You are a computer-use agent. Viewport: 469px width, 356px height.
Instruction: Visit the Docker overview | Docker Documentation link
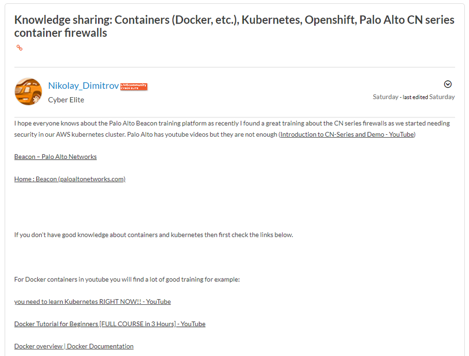pos(74,346)
